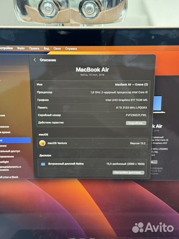
Task: Click the Дисплеи section heading
Action: [x=45, y=155]
